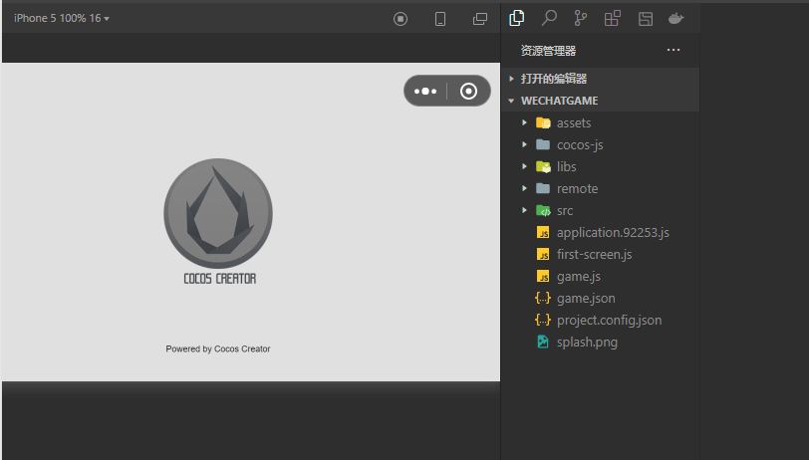Open the Docker whale icon
Image resolution: width=809 pixels, height=460 pixels.
pyautogui.click(x=675, y=19)
